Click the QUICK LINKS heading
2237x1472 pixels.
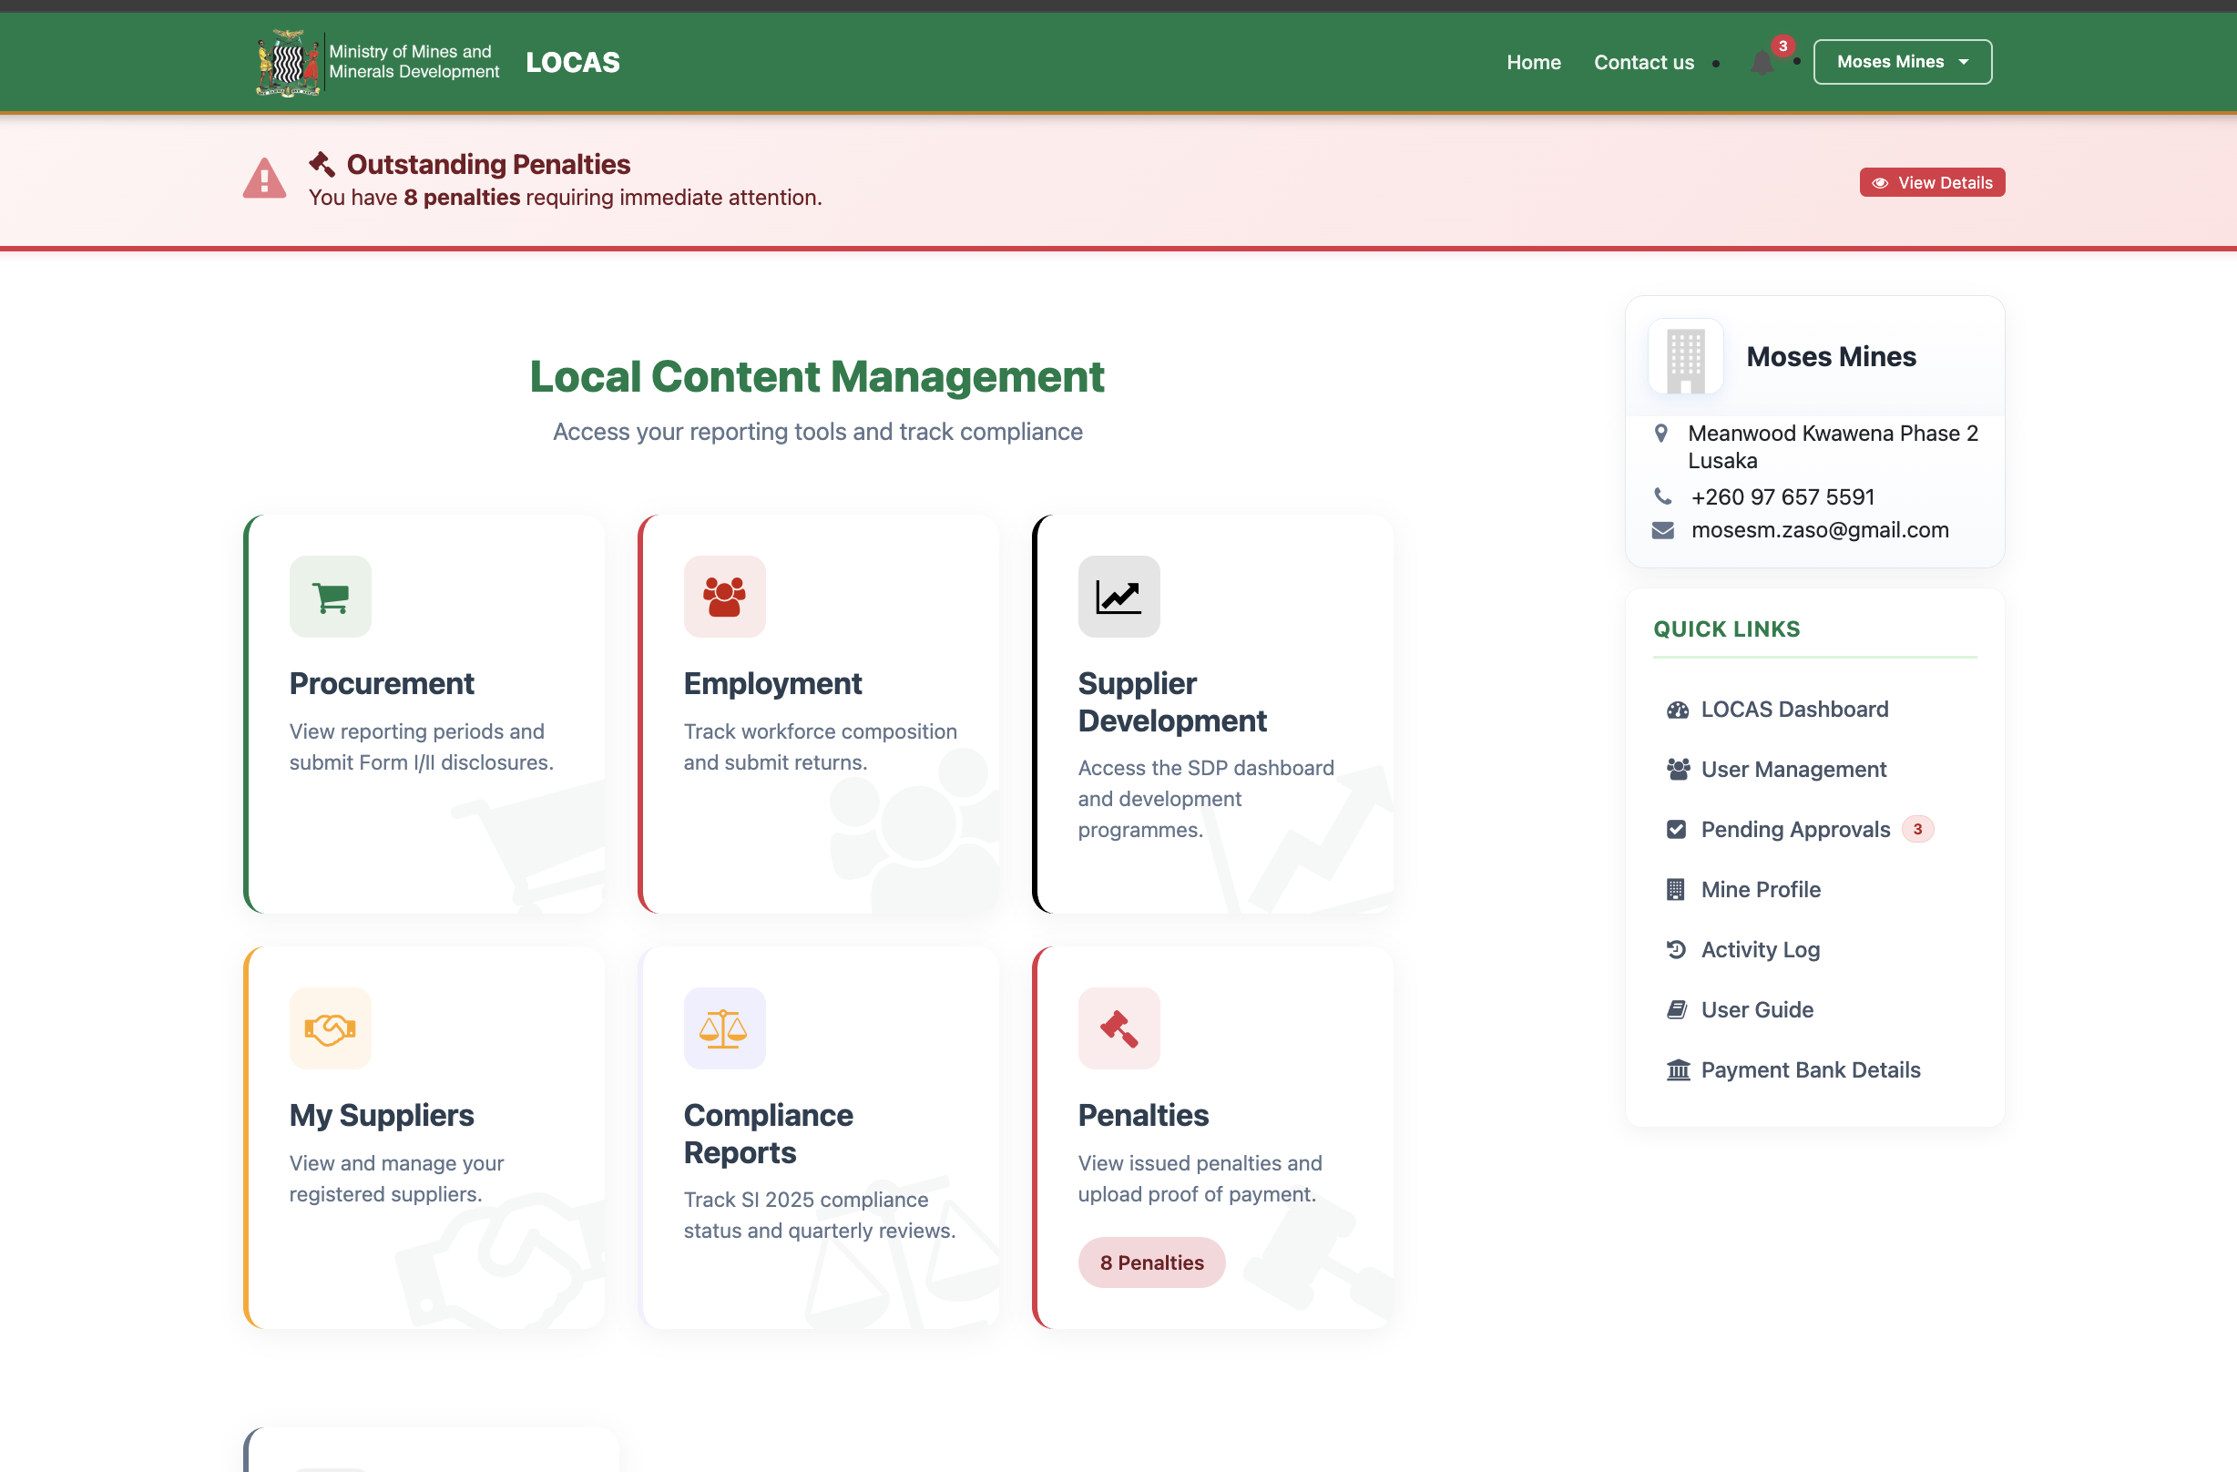tap(1727, 629)
